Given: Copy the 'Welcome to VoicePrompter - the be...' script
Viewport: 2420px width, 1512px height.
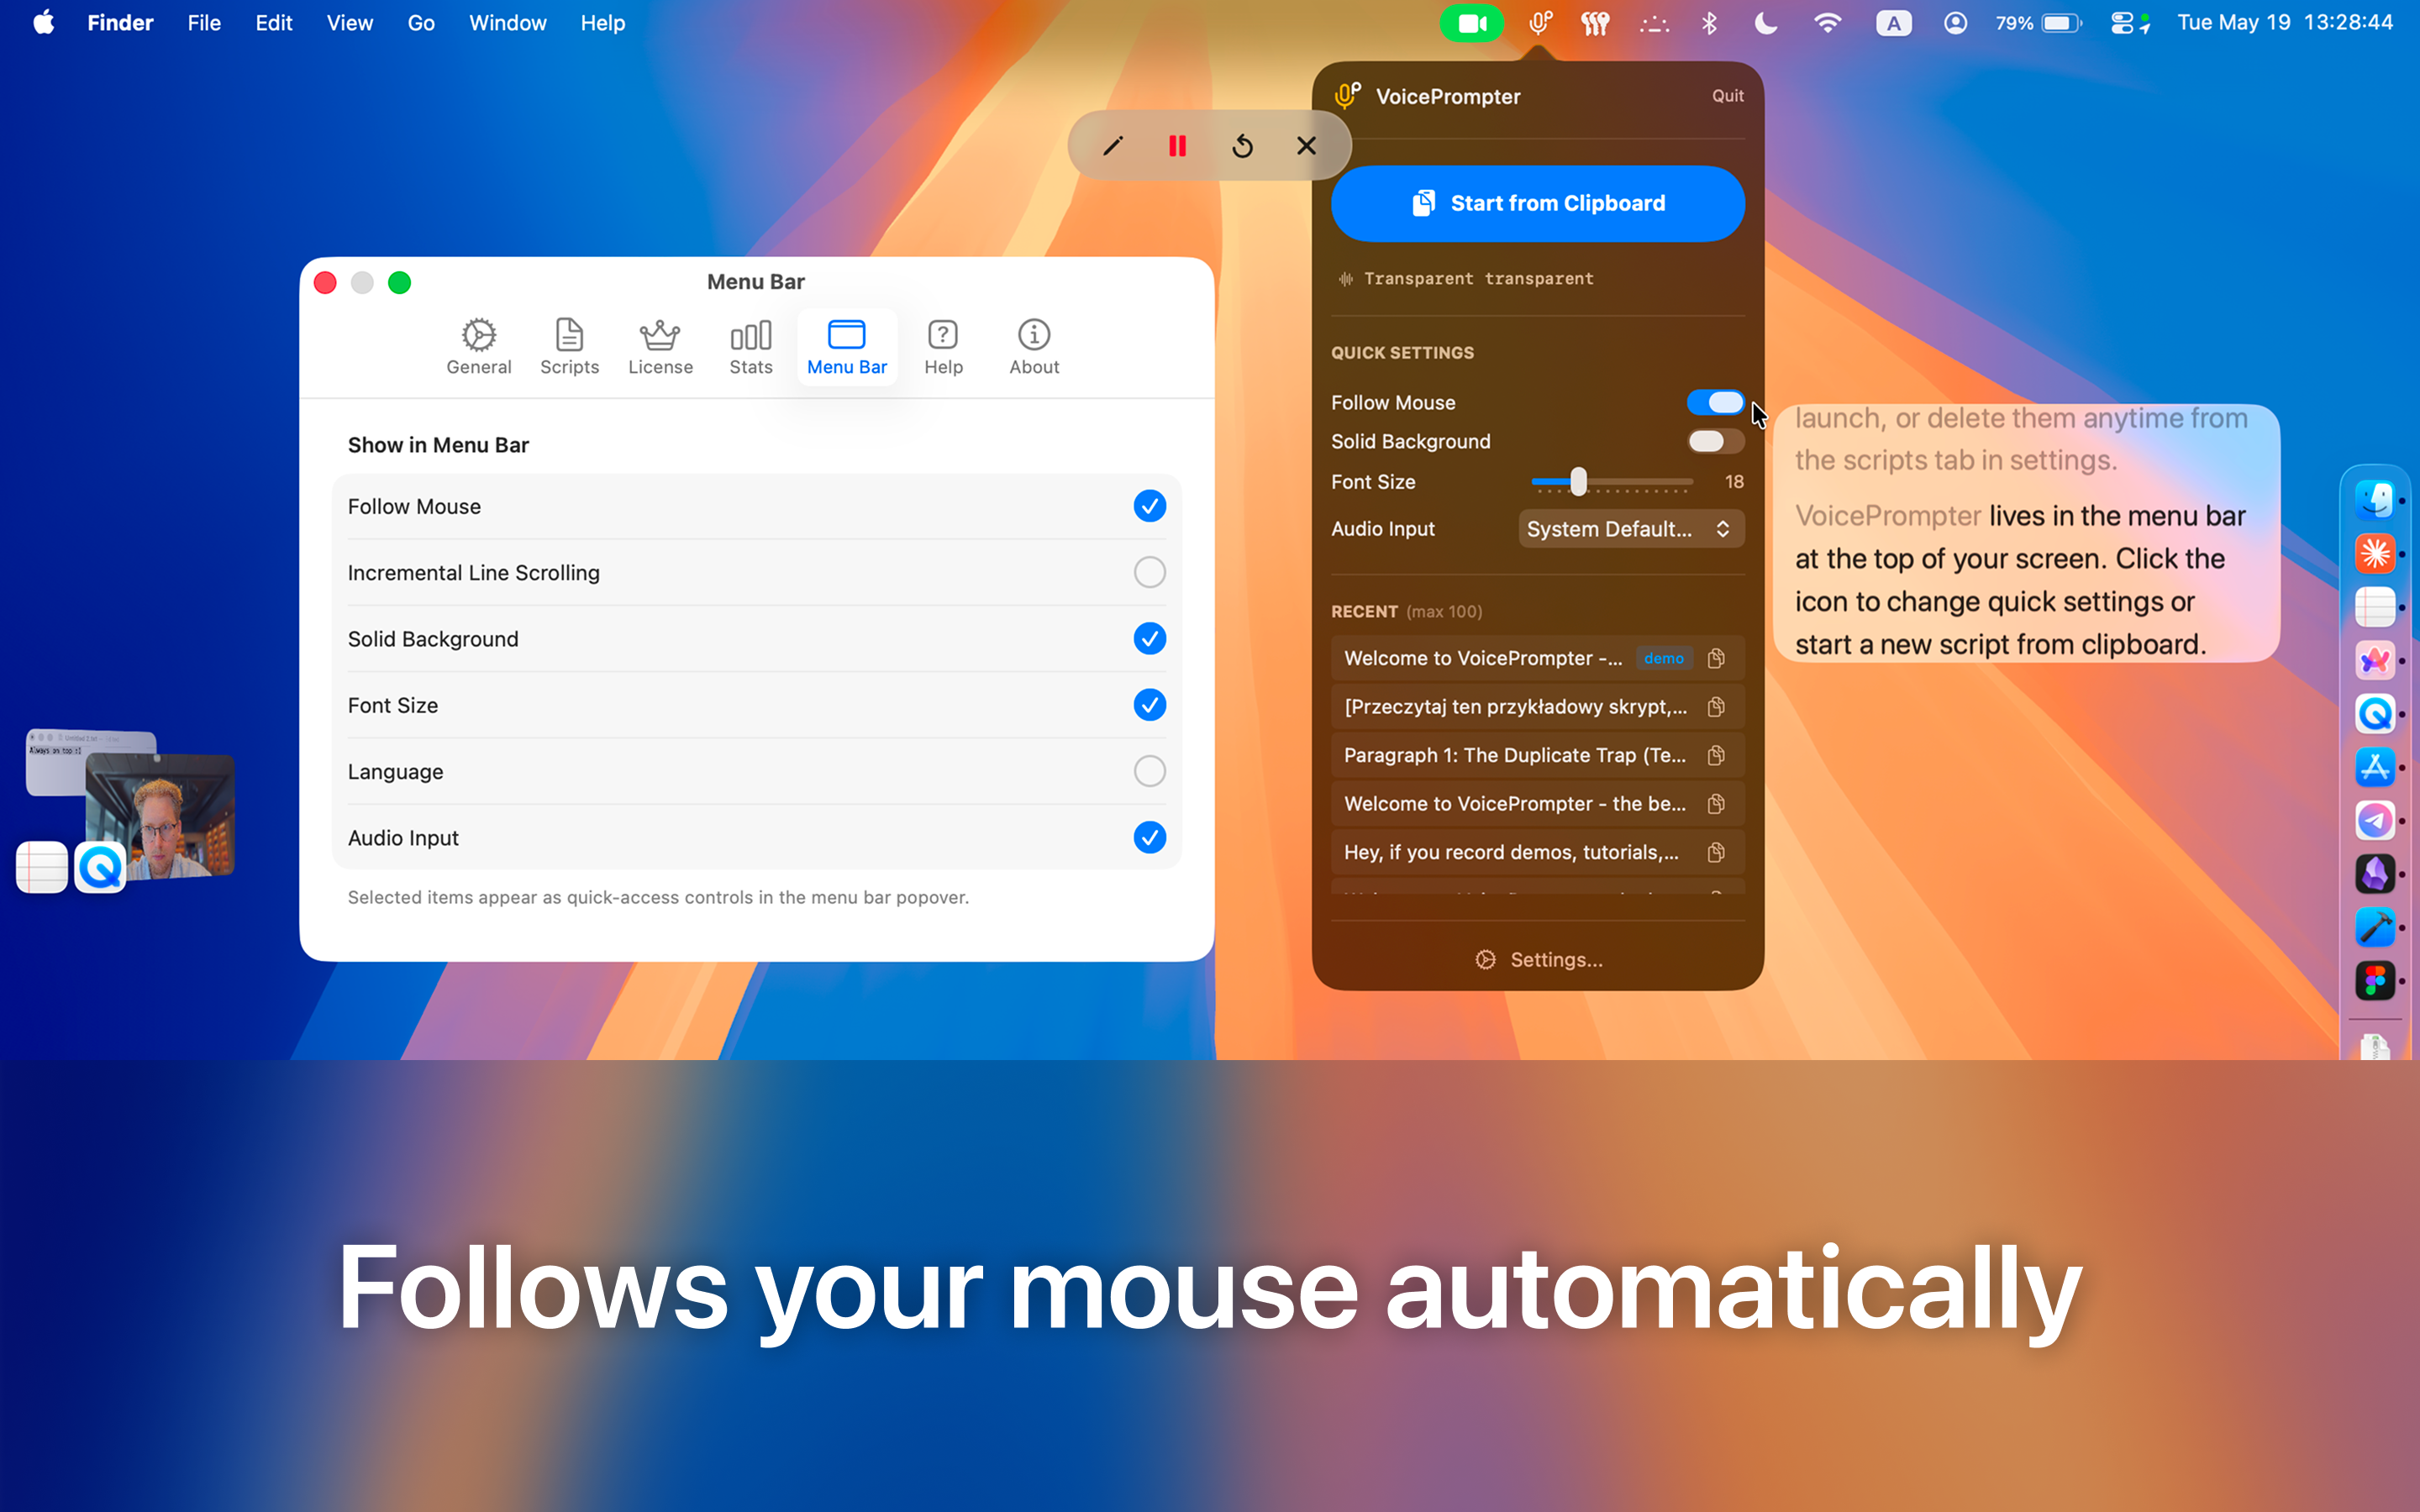Looking at the screenshot, I should [x=1716, y=804].
